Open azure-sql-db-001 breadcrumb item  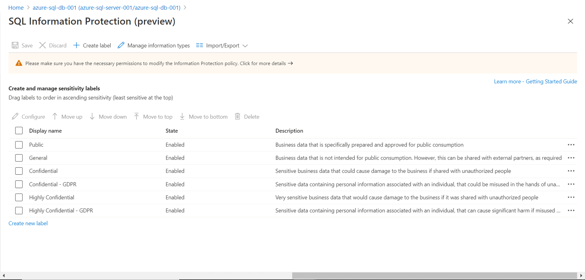click(106, 8)
